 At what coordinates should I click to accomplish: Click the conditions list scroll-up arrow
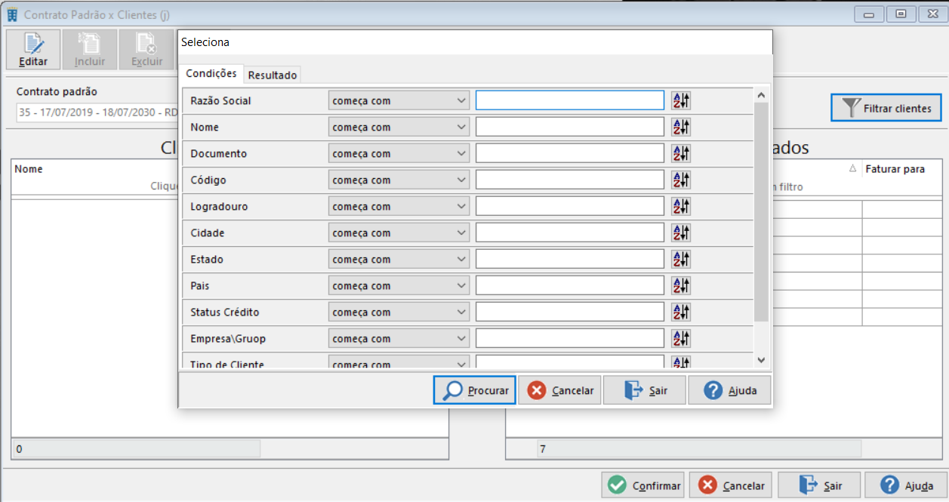761,95
